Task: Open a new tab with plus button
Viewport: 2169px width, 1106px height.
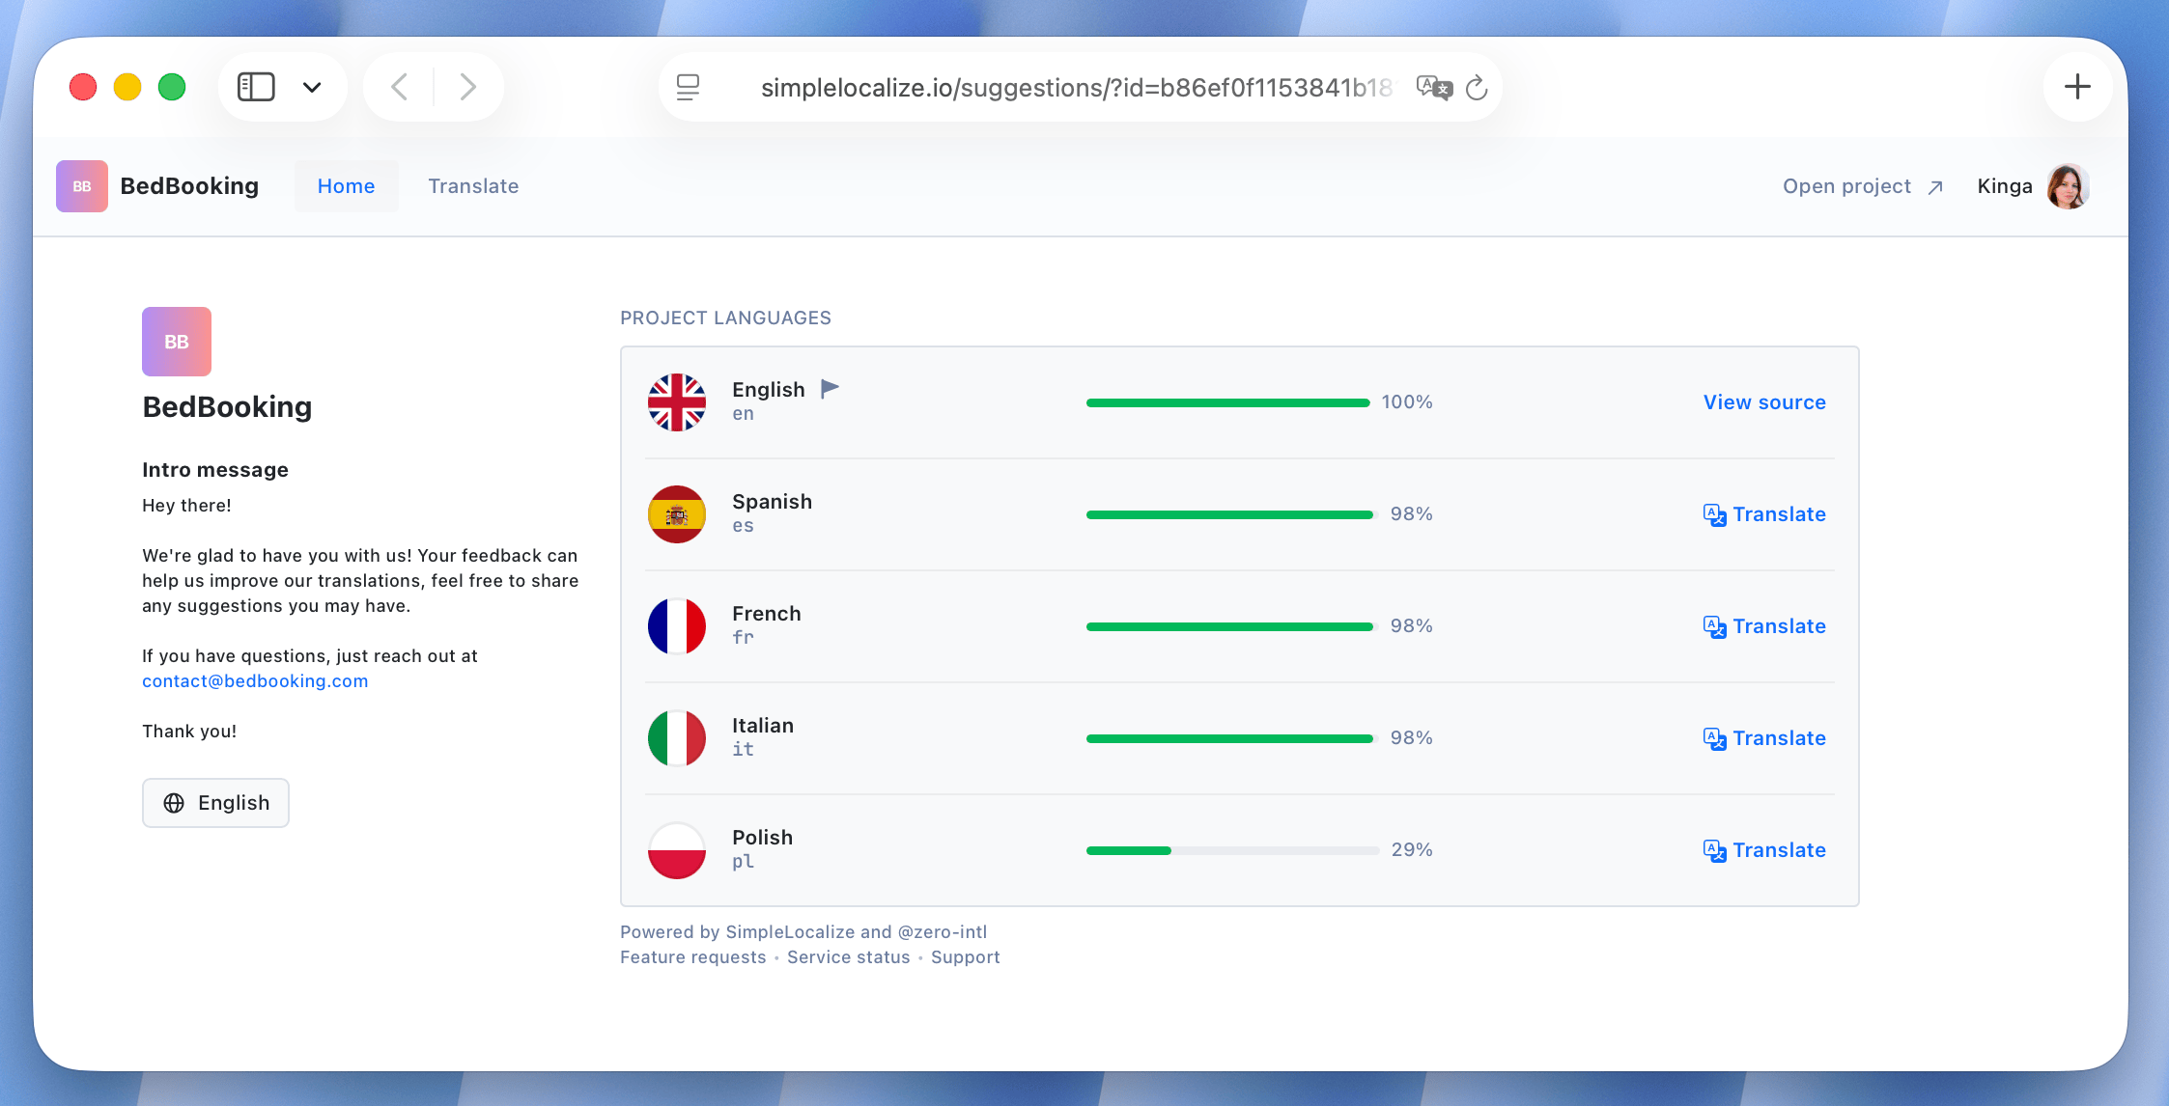Action: 2077,87
